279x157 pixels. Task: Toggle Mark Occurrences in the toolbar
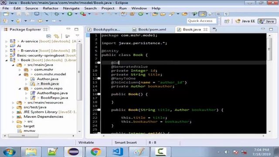[x=202, y=14]
